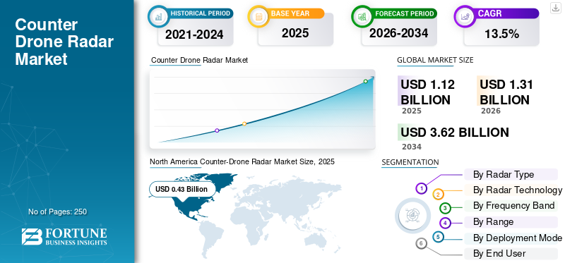
Task: Click the Historical Period chart icon
Action: [x=157, y=16]
